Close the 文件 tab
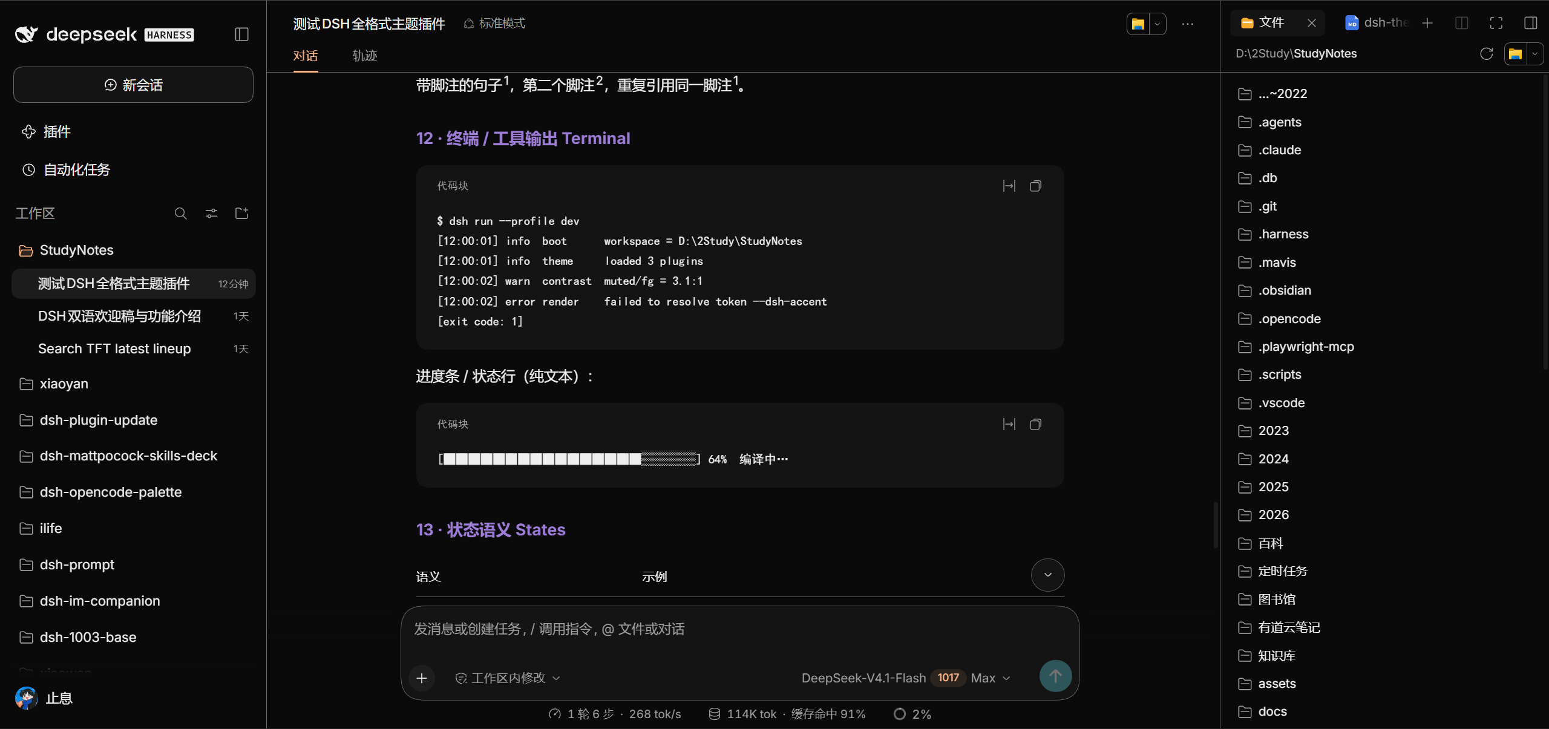 (x=1312, y=23)
